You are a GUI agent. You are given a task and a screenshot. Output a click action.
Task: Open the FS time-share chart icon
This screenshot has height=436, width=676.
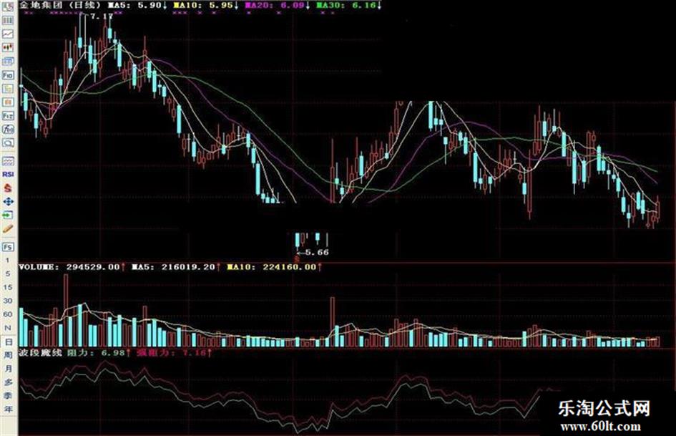pos(8,247)
